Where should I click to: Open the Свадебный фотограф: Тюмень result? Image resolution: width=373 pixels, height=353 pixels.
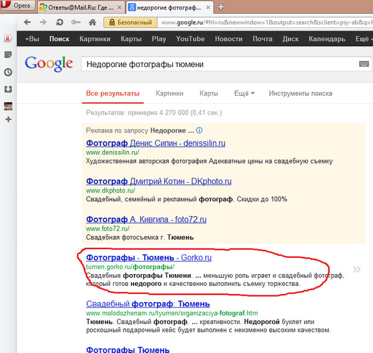148,304
